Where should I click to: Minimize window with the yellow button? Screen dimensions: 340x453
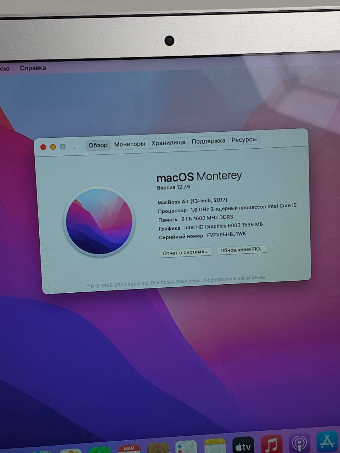coord(53,147)
